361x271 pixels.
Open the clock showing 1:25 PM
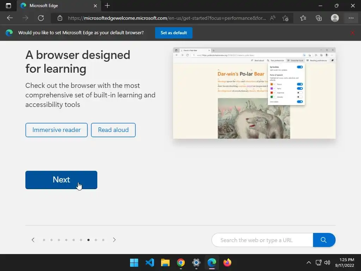[x=345, y=263]
